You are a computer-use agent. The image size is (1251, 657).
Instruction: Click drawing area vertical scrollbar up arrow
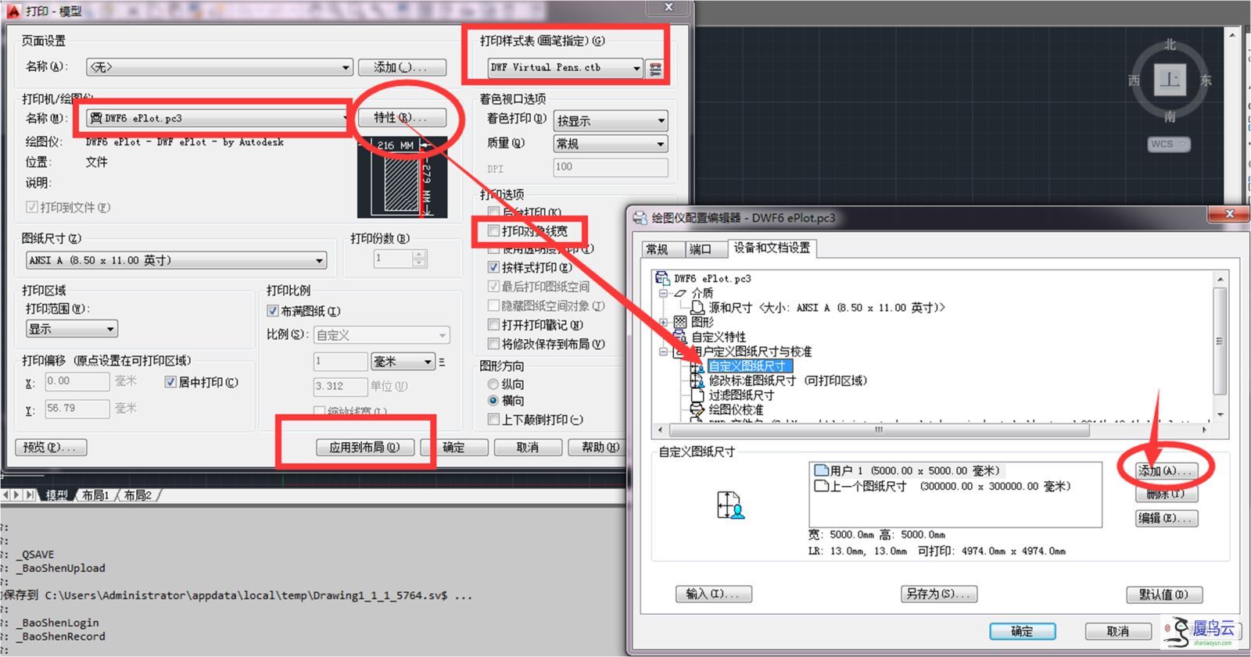(1233, 35)
